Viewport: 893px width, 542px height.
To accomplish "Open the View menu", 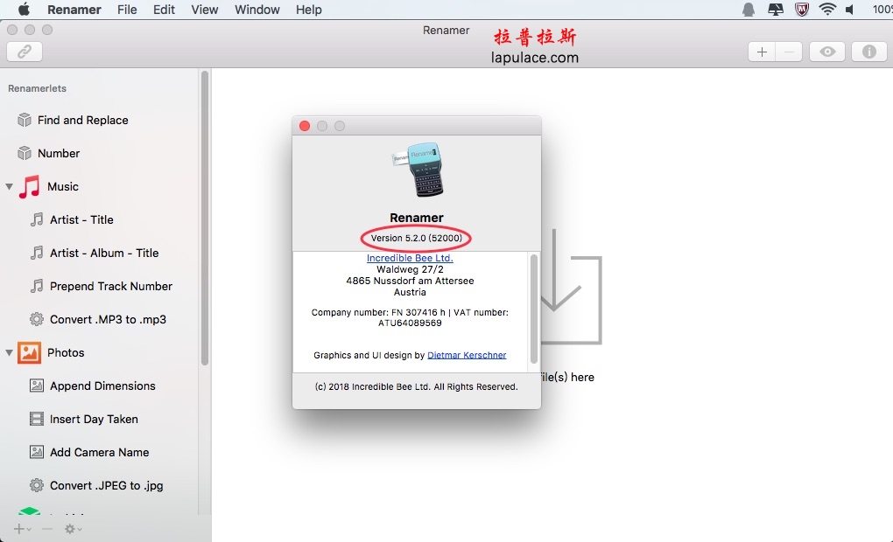I will click(205, 10).
